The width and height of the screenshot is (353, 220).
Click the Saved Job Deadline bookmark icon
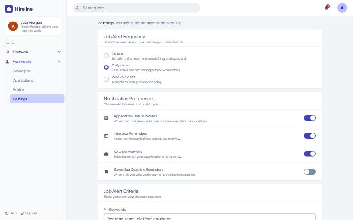click(x=106, y=172)
